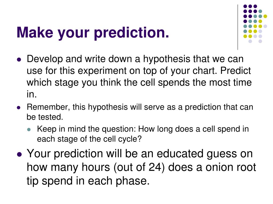The height and width of the screenshot is (204, 273).
Task: Click the text 'each stage of the cell cycle?'
Action: click(89, 139)
